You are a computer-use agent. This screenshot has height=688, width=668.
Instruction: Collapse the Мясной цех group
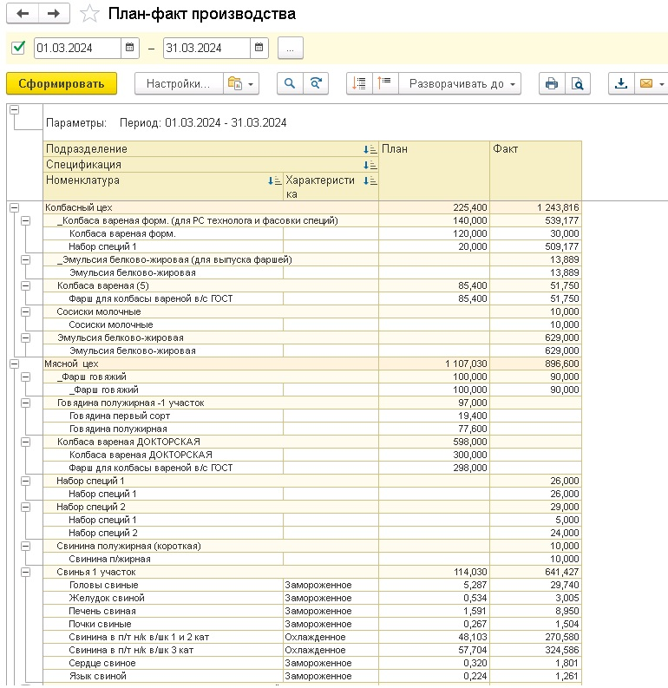(14, 364)
